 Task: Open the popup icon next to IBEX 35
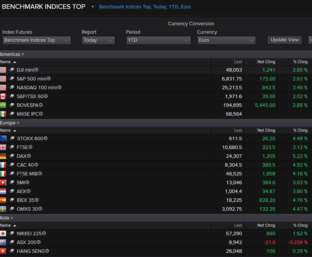click(12, 200)
